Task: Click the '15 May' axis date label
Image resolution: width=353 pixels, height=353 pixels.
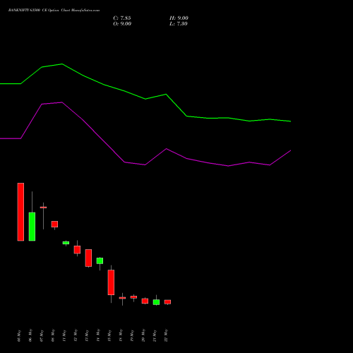Action: pyautogui.click(x=109, y=335)
